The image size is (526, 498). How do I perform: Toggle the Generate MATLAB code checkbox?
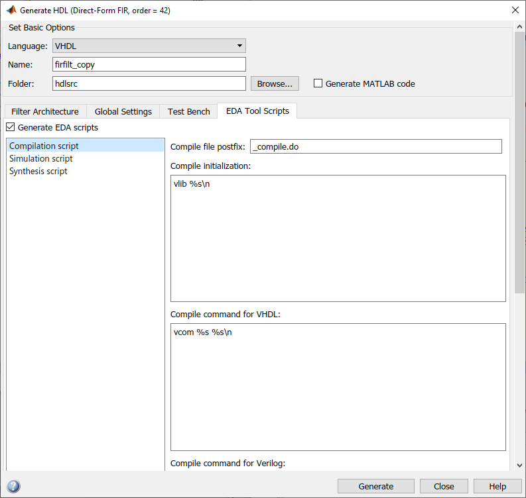318,83
